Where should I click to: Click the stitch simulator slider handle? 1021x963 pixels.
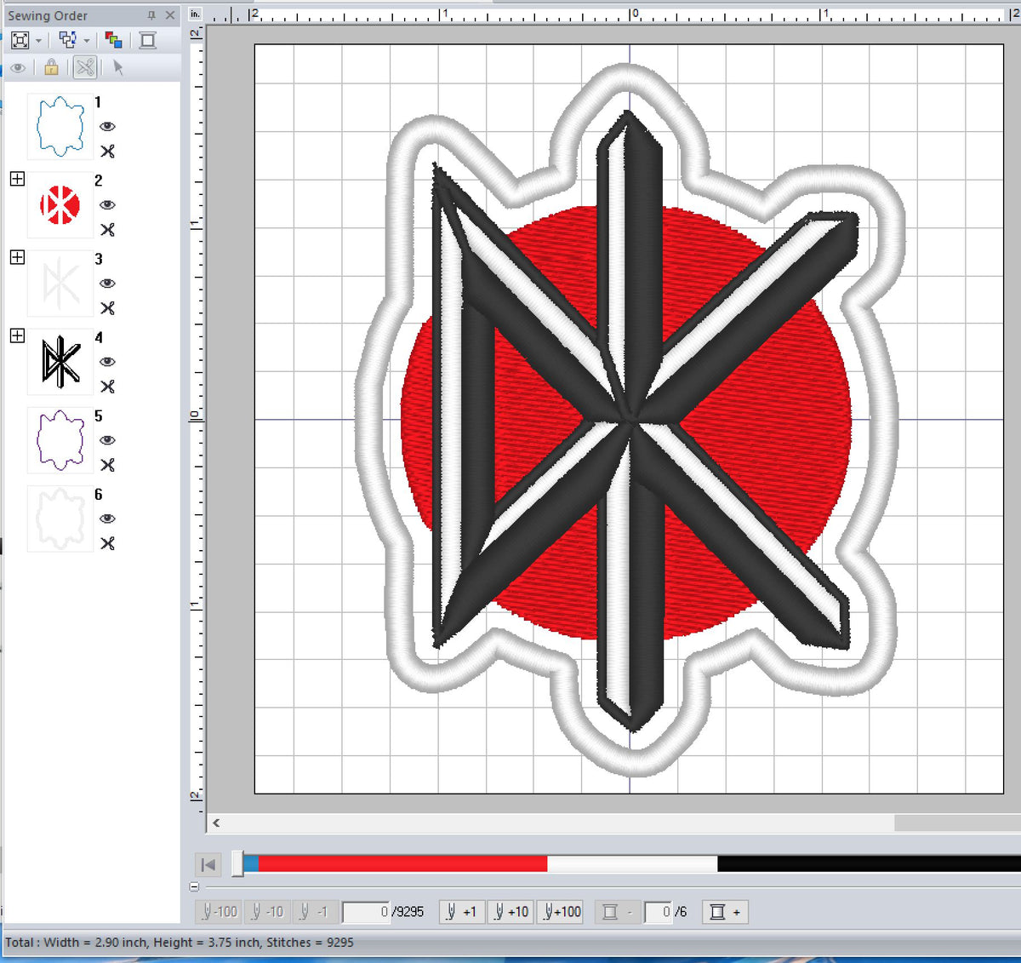coord(237,863)
